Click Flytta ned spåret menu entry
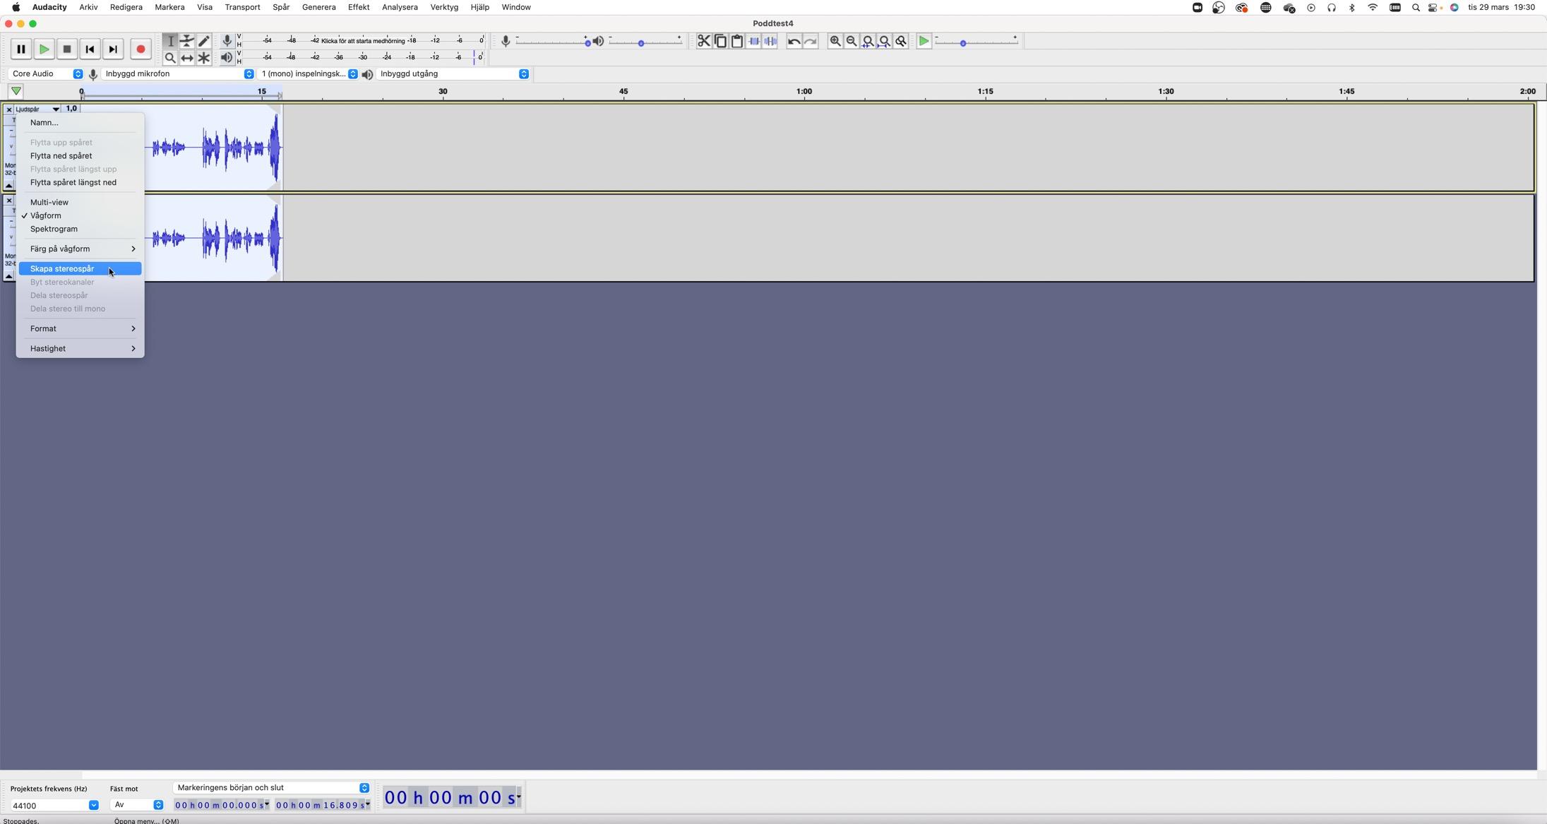 [61, 156]
